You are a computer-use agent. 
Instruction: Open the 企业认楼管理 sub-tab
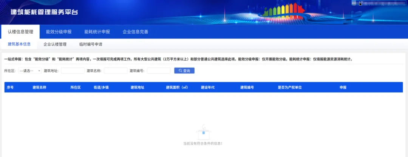point(55,44)
